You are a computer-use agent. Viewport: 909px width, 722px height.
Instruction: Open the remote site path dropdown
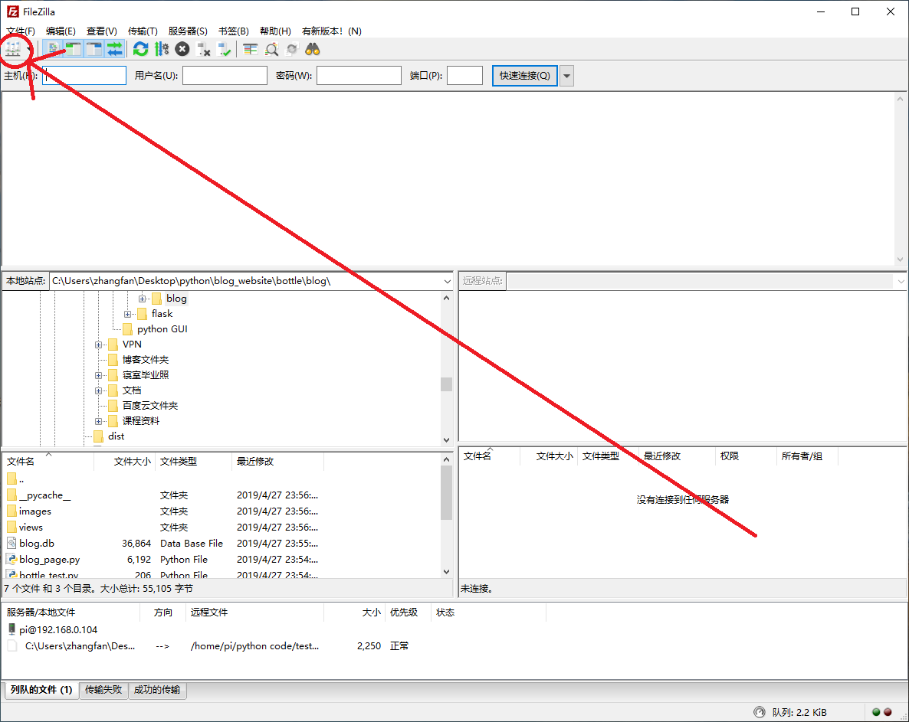pyautogui.click(x=901, y=282)
